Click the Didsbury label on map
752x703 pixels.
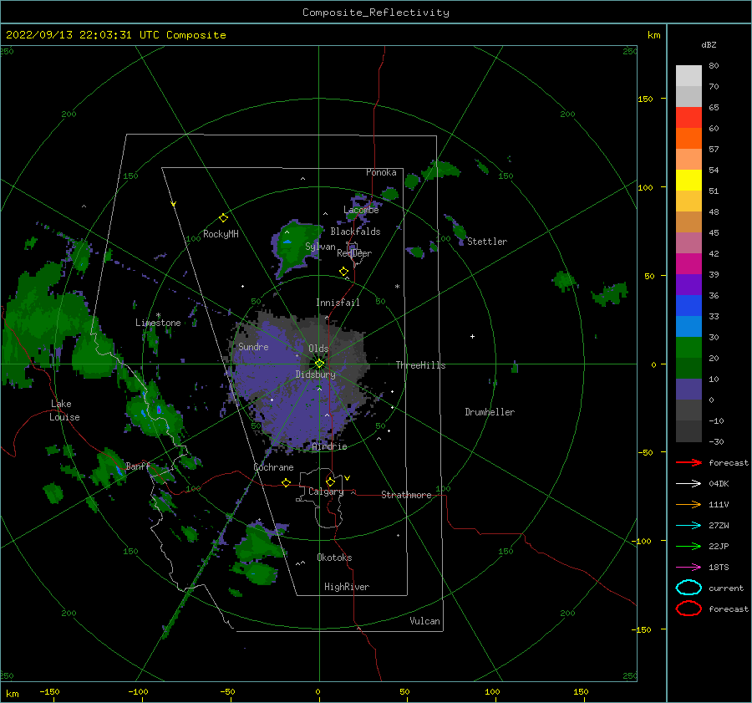[315, 374]
